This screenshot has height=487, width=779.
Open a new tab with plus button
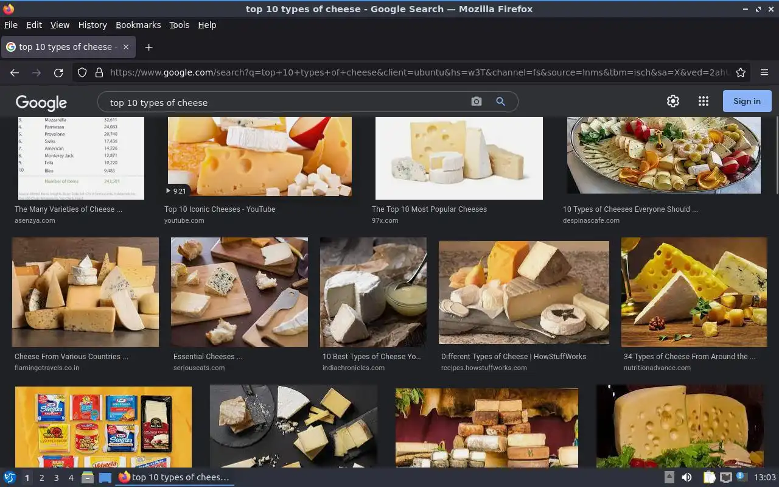[148, 47]
